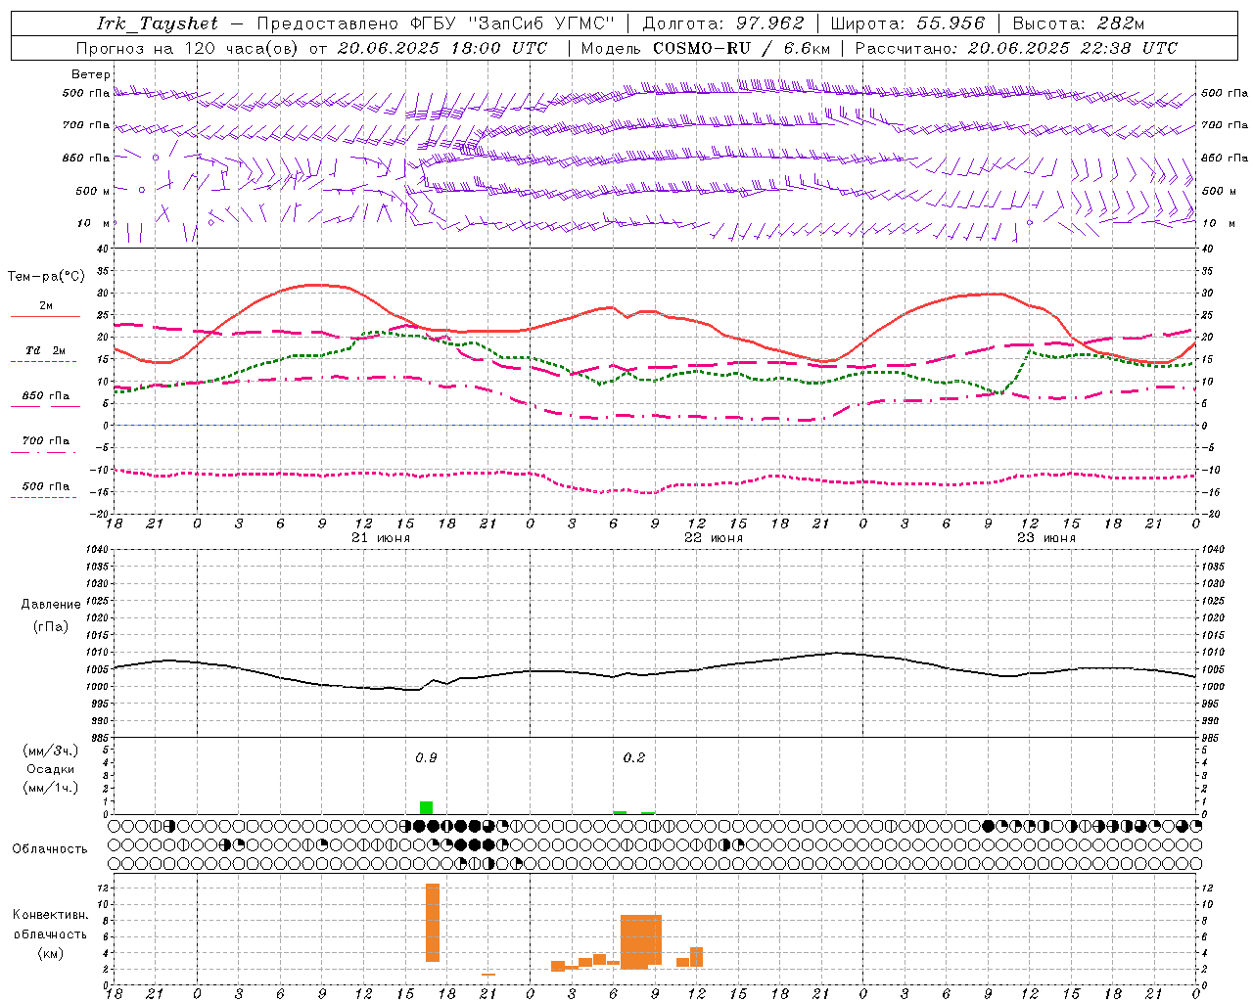Click the 'Высота: 282м' header value

(x=1078, y=23)
